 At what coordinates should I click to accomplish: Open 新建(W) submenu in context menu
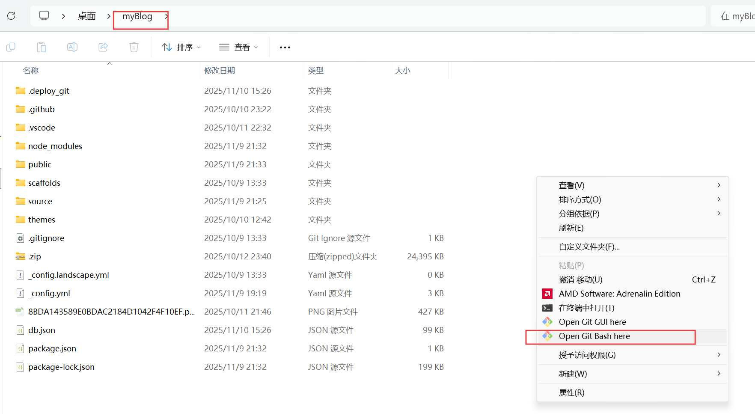click(573, 374)
